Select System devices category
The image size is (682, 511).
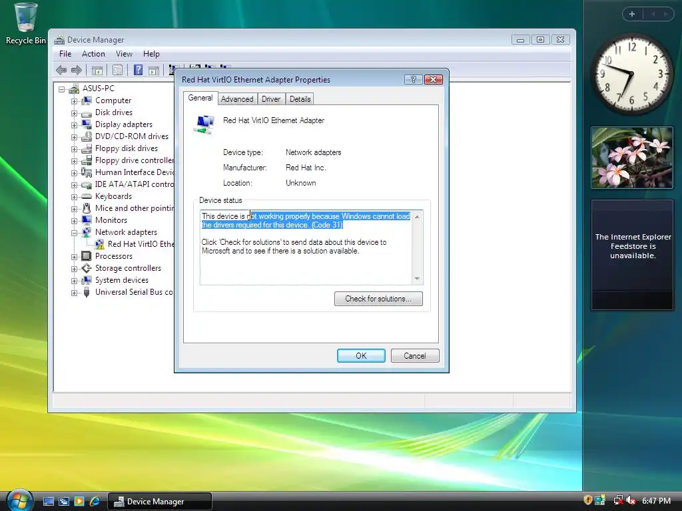tap(121, 280)
